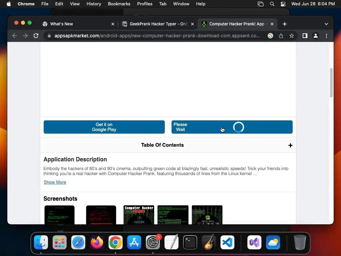The height and width of the screenshot is (256, 341).
Task: Click Get it on Google Play button
Action: click(104, 127)
